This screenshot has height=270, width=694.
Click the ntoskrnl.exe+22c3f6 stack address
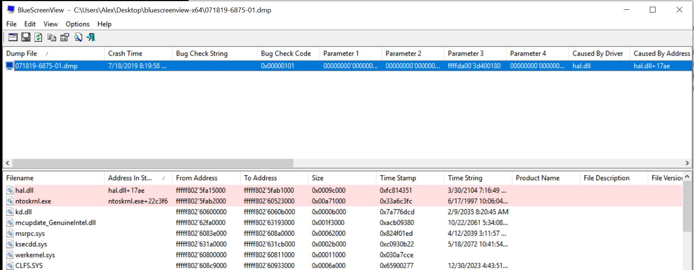(x=138, y=201)
